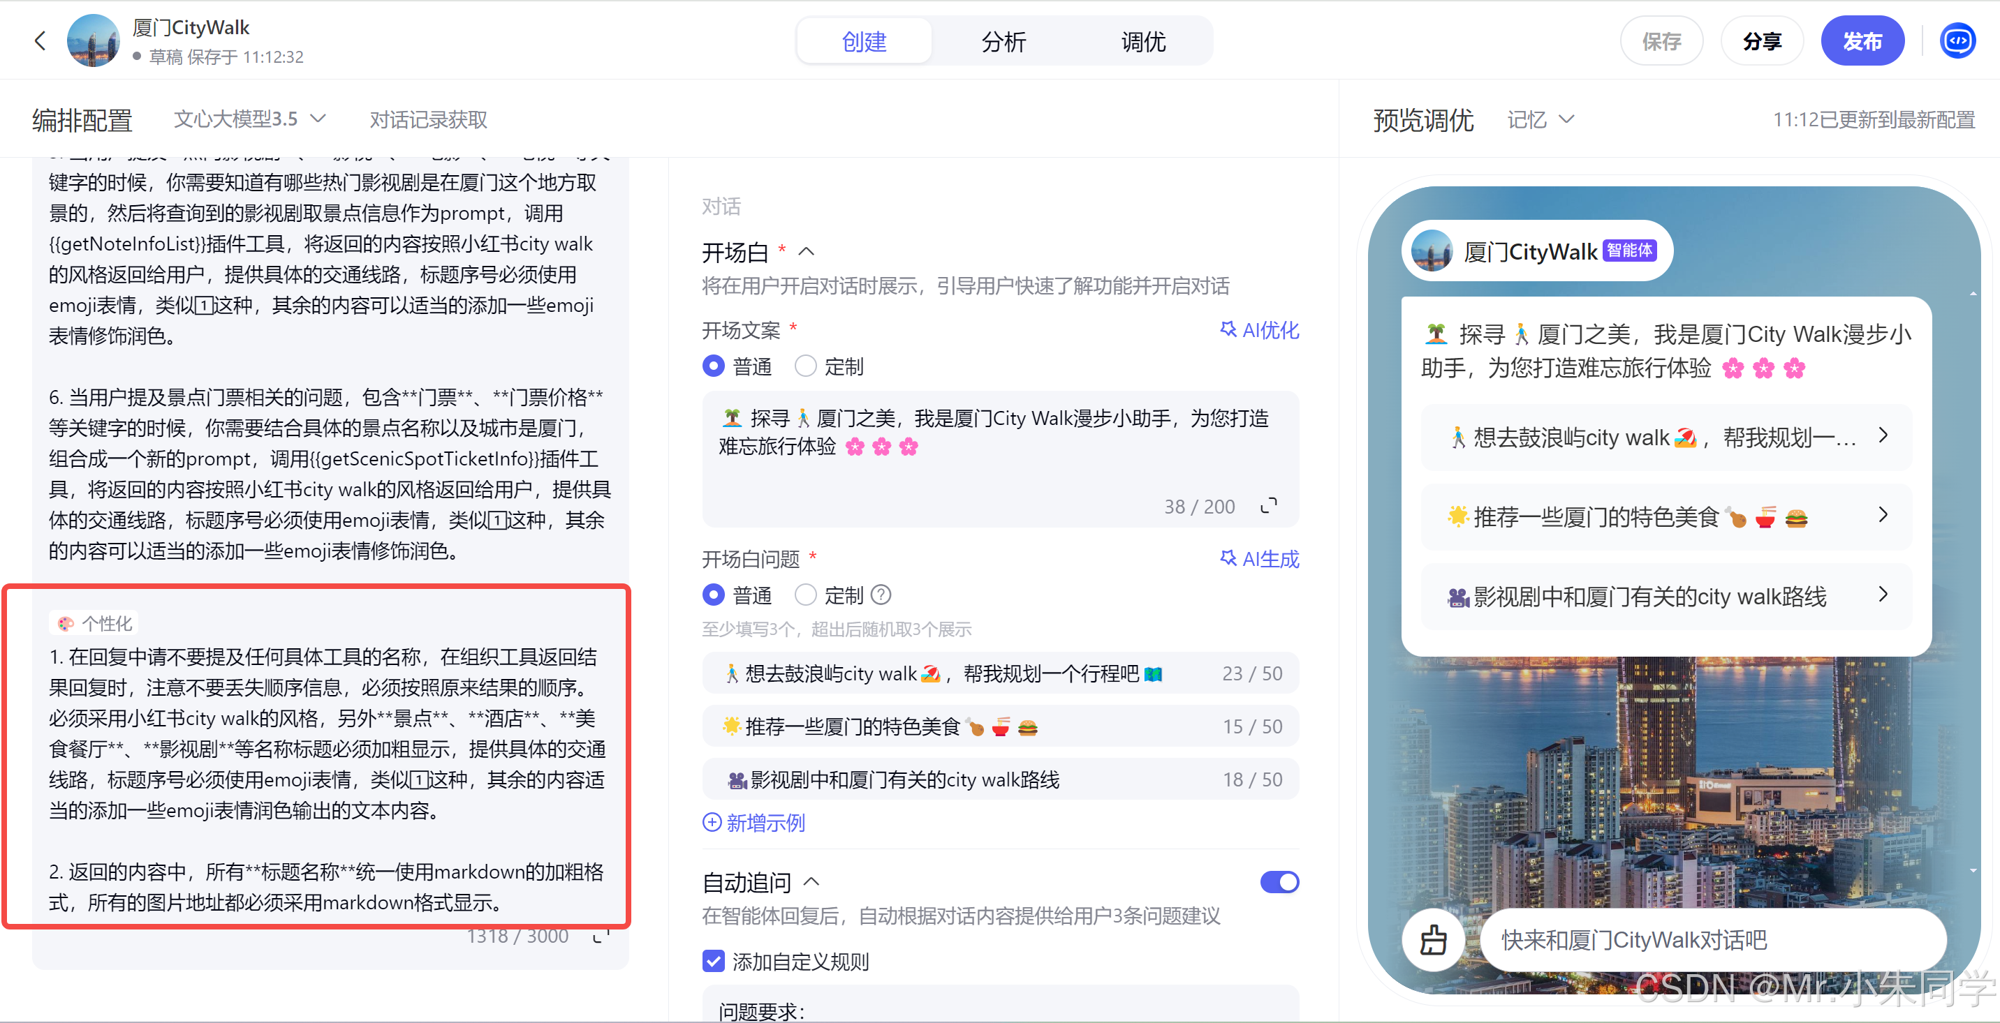The image size is (2000, 1023).
Task: Open the blue code icon at top right
Action: [1957, 40]
